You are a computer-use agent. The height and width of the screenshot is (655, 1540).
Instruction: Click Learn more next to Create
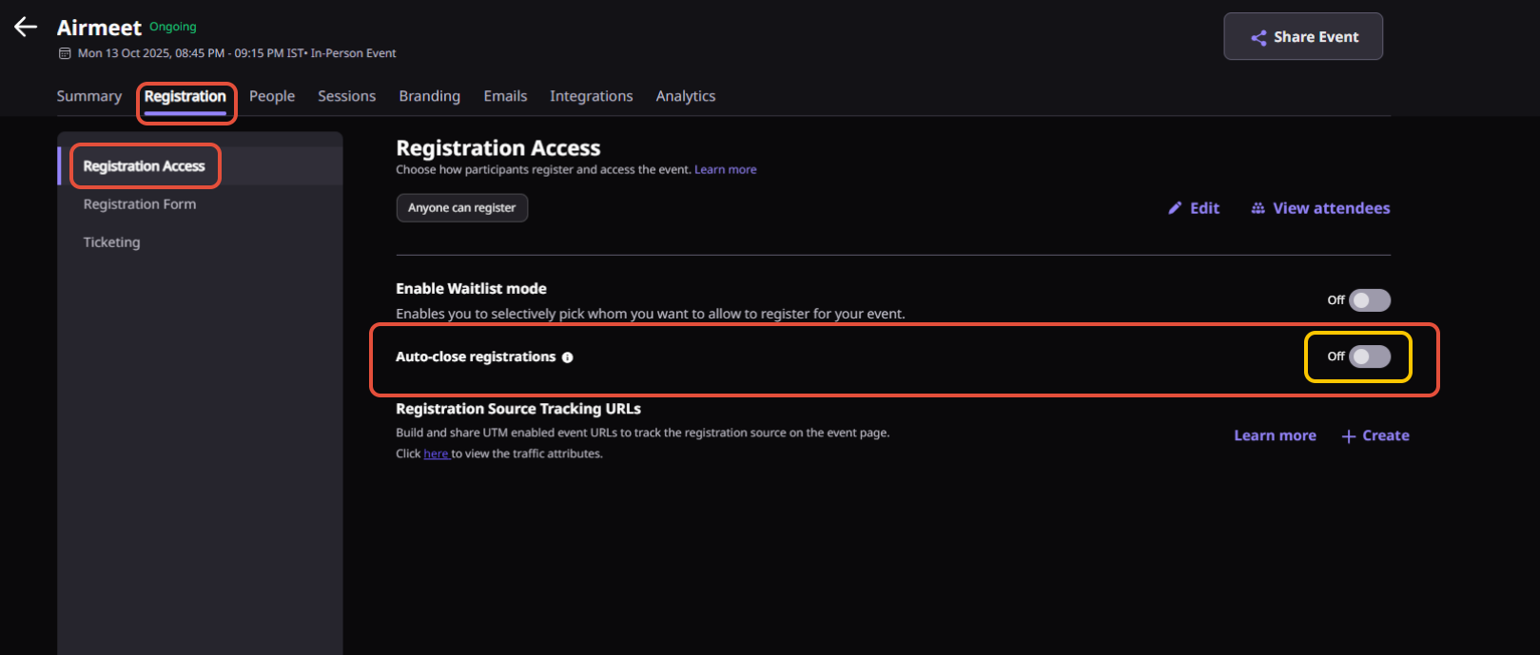point(1275,435)
